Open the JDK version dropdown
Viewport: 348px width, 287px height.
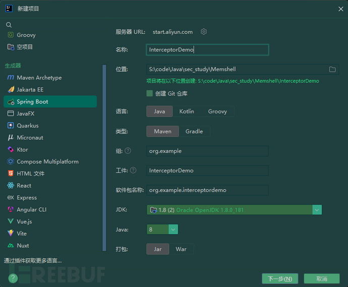point(317,210)
